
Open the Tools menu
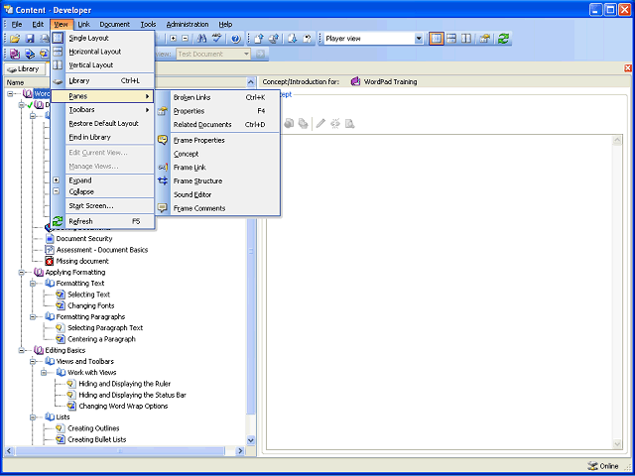tap(148, 24)
